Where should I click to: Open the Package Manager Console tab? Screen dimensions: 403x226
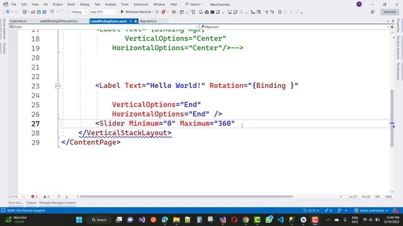(x=57, y=203)
